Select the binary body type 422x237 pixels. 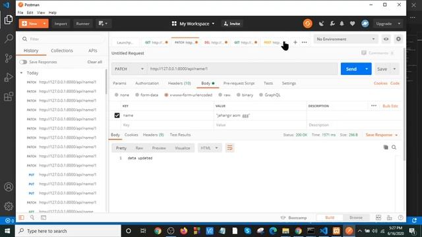click(238, 95)
